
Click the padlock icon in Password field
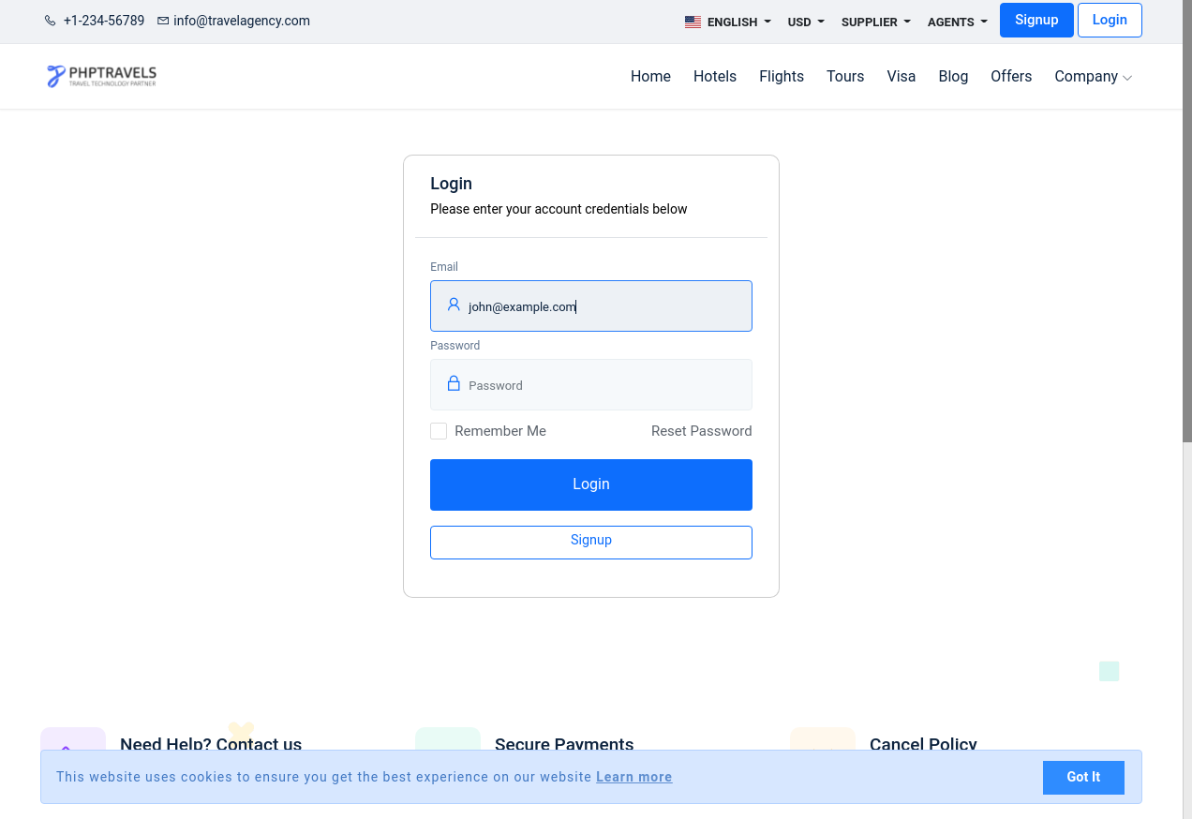pos(454,384)
